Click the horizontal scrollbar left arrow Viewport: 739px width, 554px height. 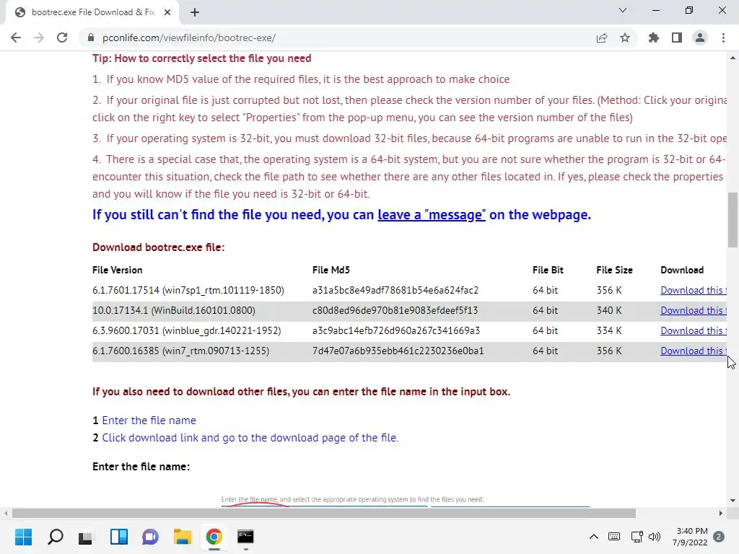[6, 513]
